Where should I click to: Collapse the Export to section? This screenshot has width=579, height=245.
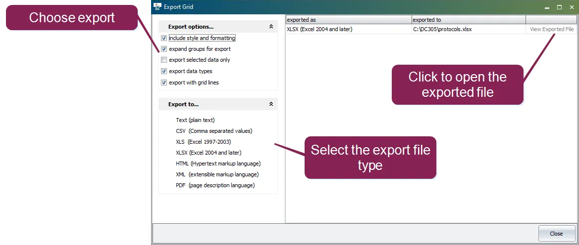coord(271,104)
